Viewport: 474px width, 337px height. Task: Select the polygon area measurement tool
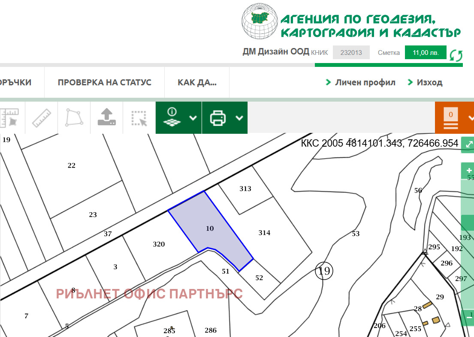(74, 117)
